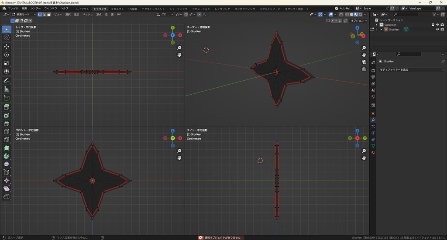
Task: Toggle X mirror axis button
Action: coord(333,21)
